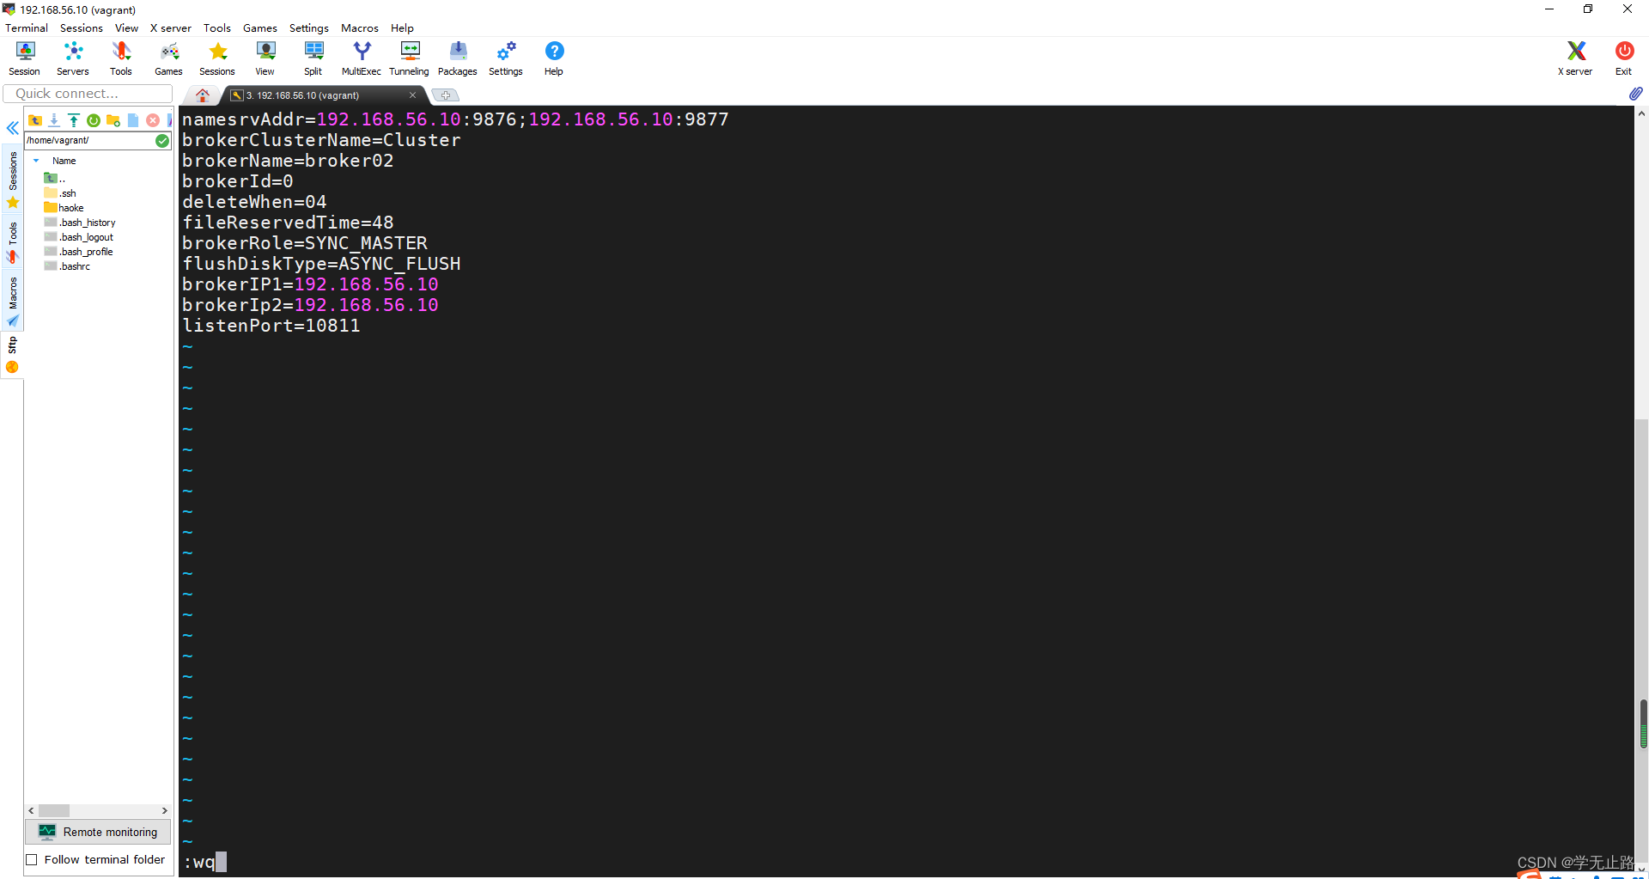Select the .bash_history file
1649x879 pixels.
[80, 223]
